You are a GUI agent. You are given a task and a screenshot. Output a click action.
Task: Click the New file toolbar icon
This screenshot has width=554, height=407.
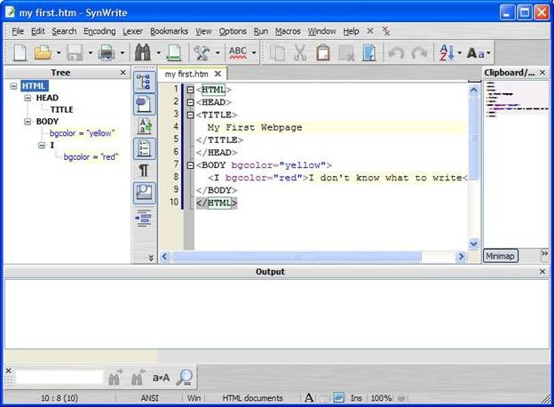(19, 52)
